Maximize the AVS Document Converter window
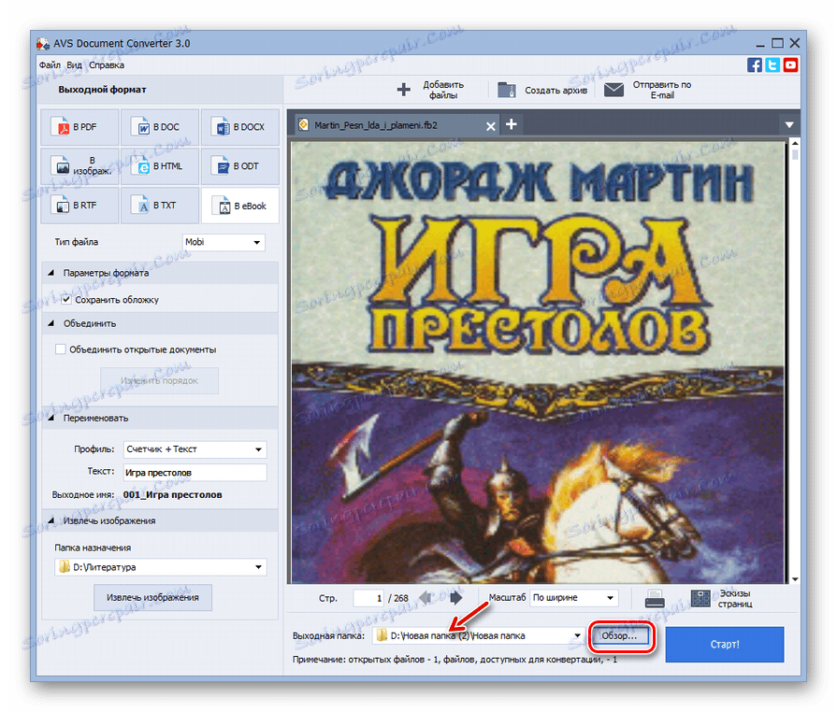 pos(777,43)
